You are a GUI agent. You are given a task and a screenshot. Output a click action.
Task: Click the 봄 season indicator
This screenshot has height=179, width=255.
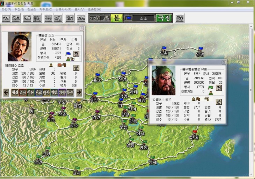pyautogui.click(x=117, y=18)
